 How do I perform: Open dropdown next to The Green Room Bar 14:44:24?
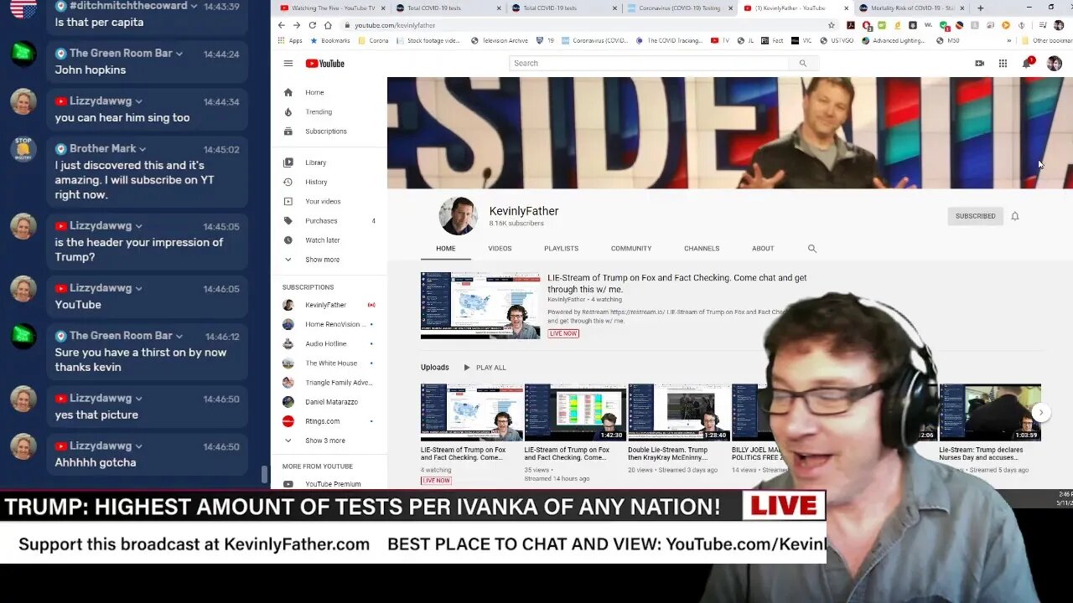coord(180,54)
